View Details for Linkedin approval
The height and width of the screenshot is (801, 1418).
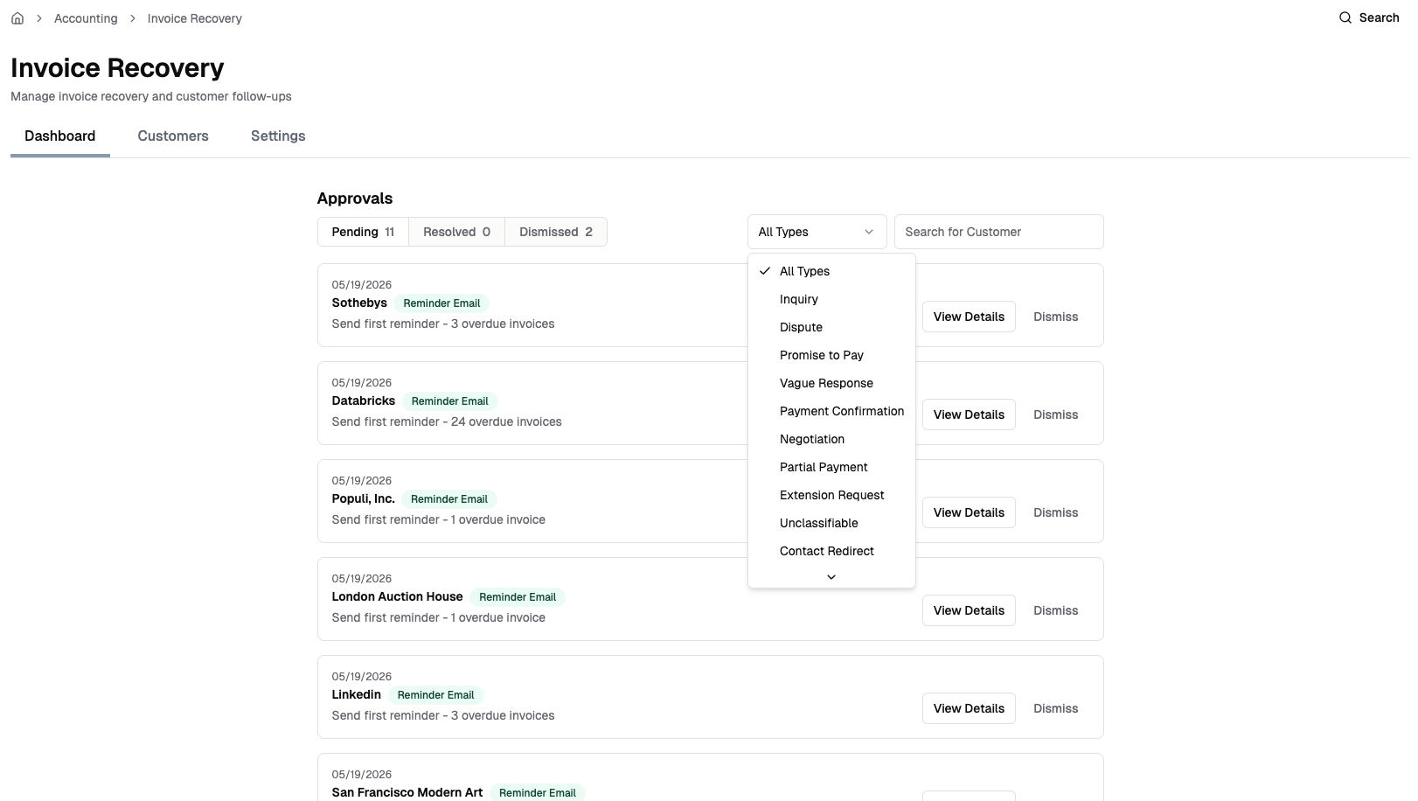click(969, 708)
